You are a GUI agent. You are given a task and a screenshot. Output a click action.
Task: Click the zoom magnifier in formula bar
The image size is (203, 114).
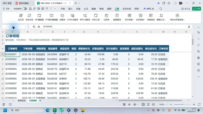(34, 27)
